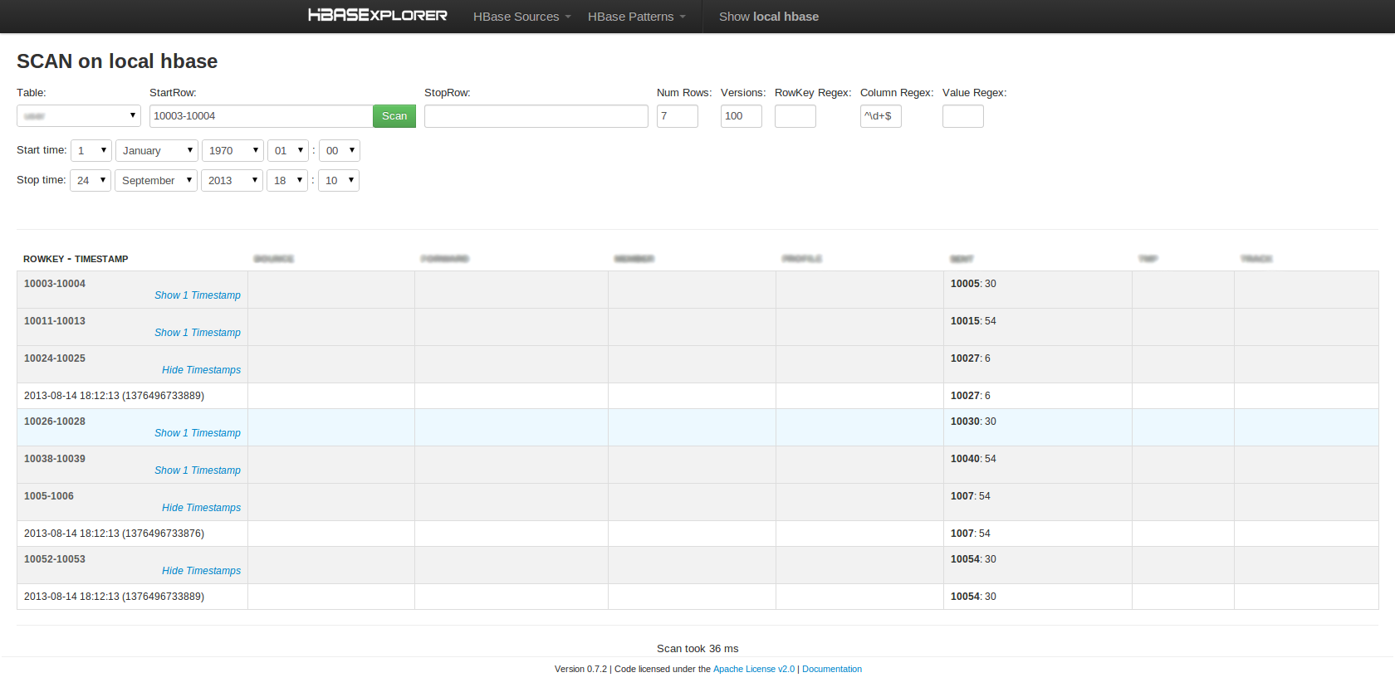This screenshot has width=1395, height=697.
Task: Click the Column Regex input field
Action: point(880,116)
